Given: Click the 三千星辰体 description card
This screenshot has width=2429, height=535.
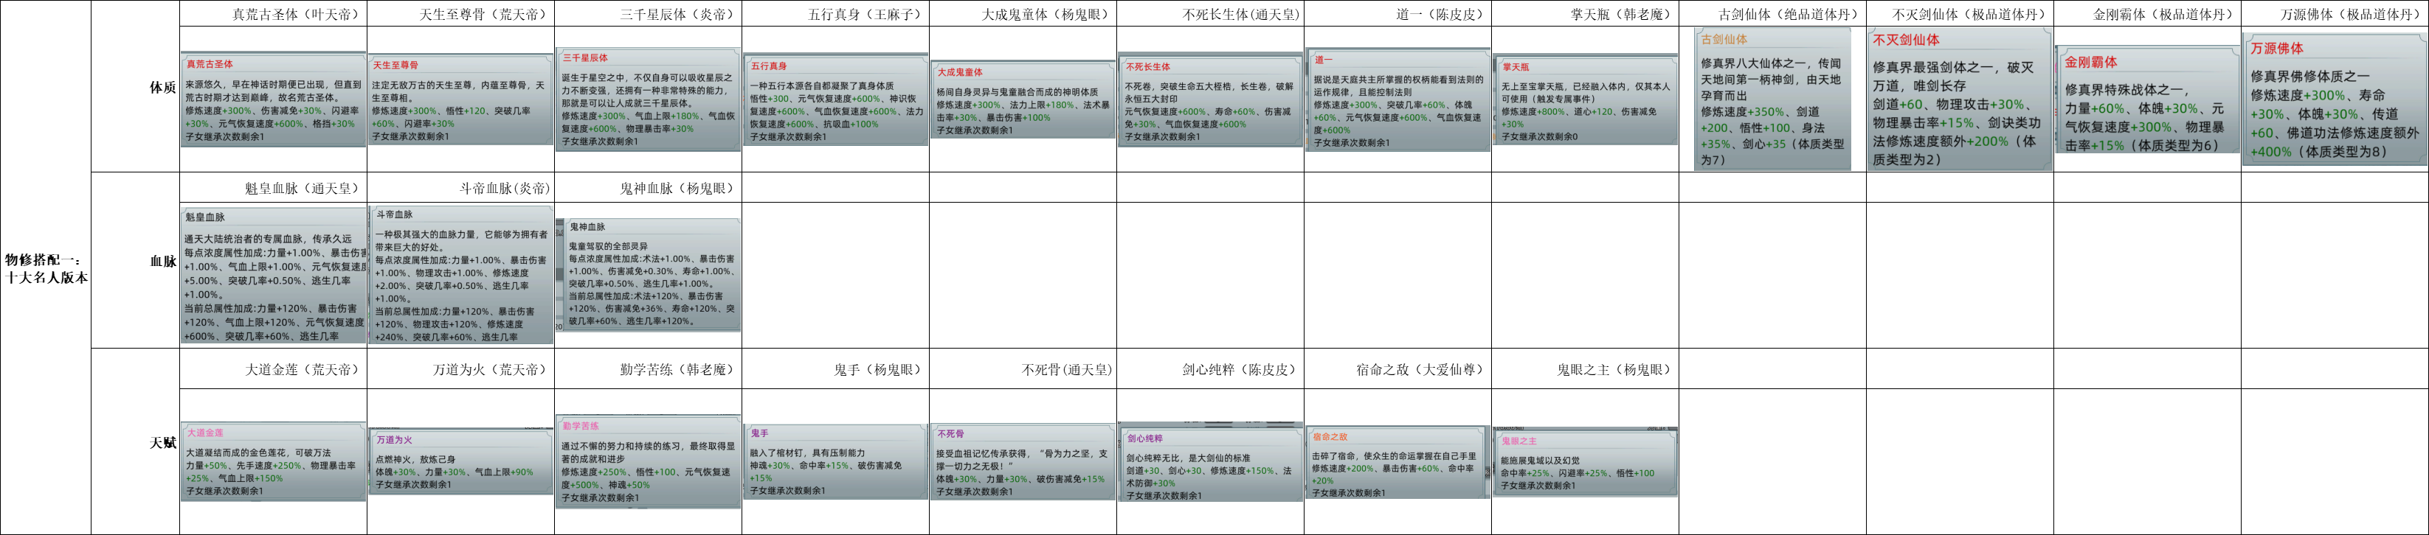Looking at the screenshot, I should tap(648, 99).
